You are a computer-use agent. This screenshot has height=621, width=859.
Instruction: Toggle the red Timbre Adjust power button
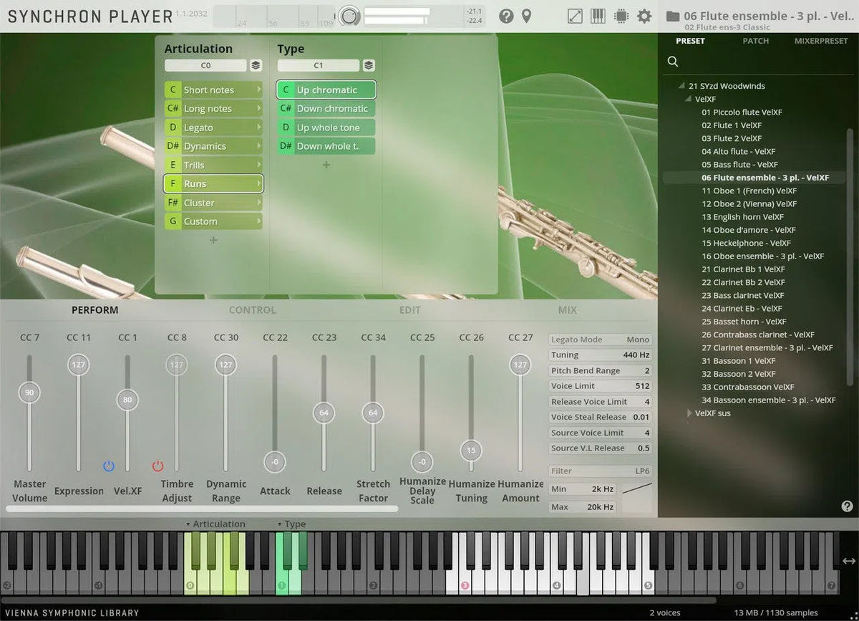pos(157,466)
